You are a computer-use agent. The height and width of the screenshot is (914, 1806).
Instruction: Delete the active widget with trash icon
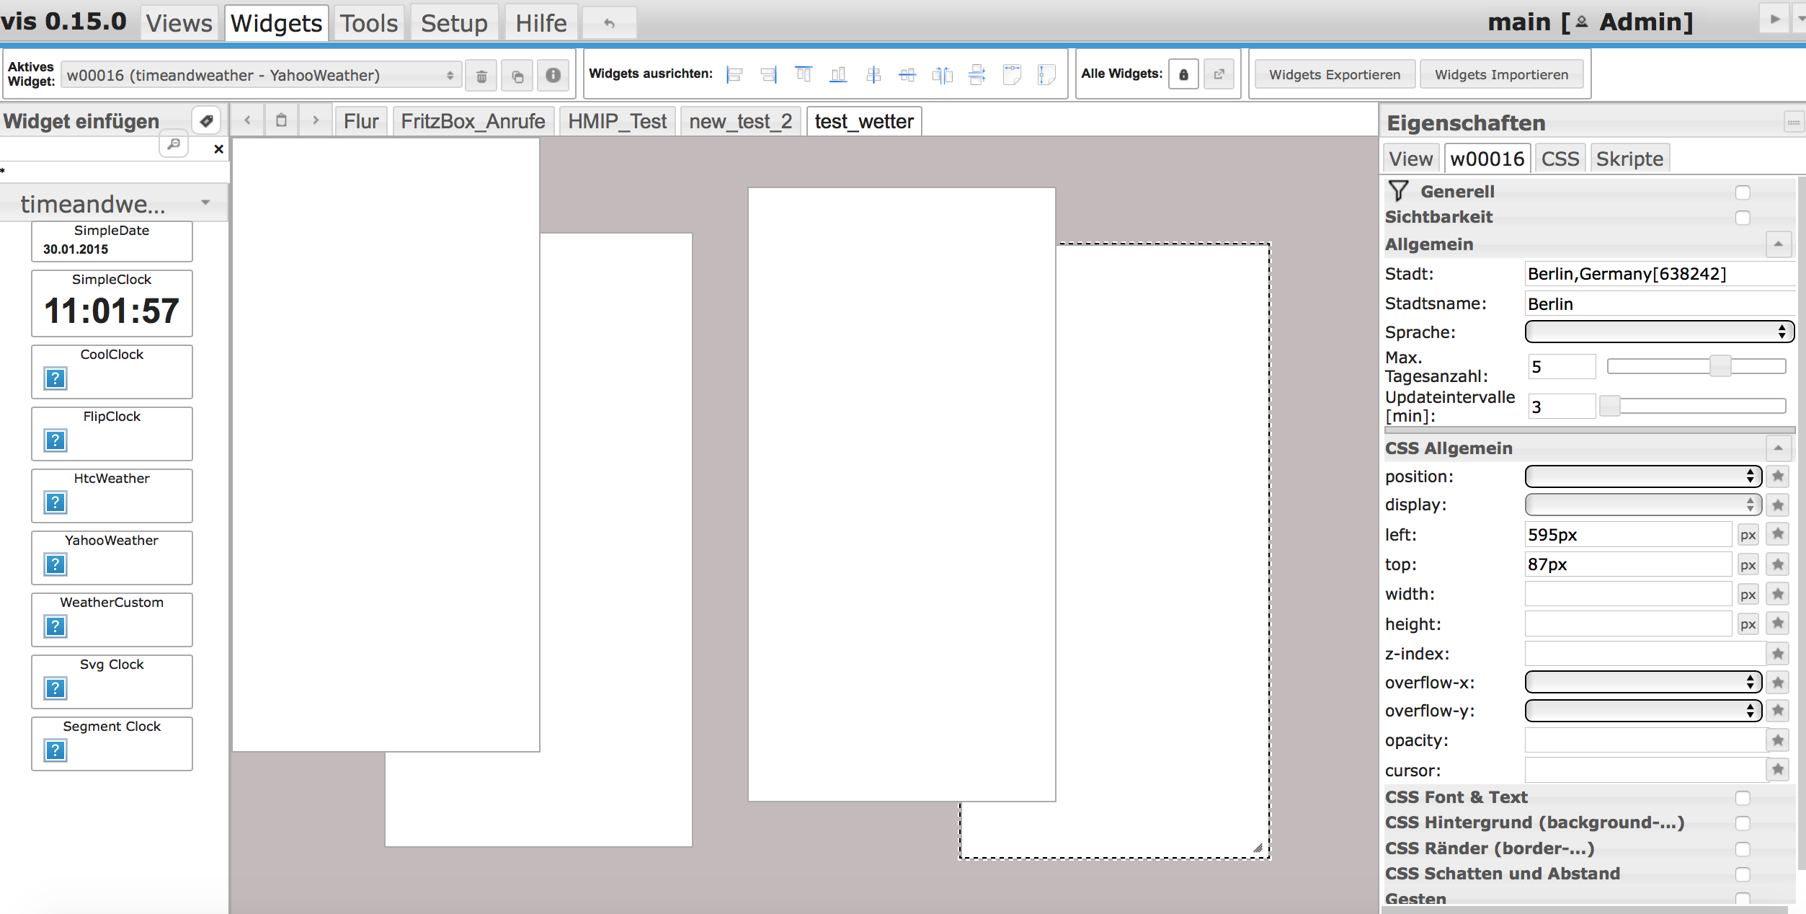(x=481, y=75)
